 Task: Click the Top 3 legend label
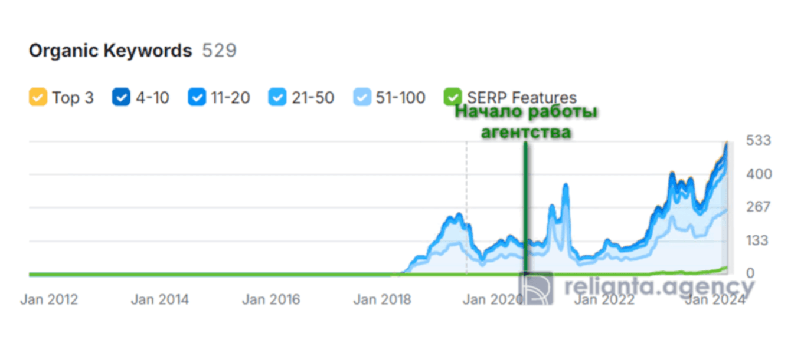tap(73, 98)
